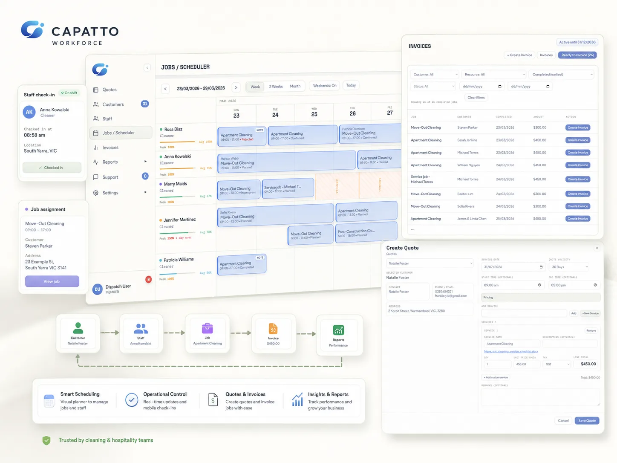Open the Ready to Invoice (26) tab

point(577,55)
